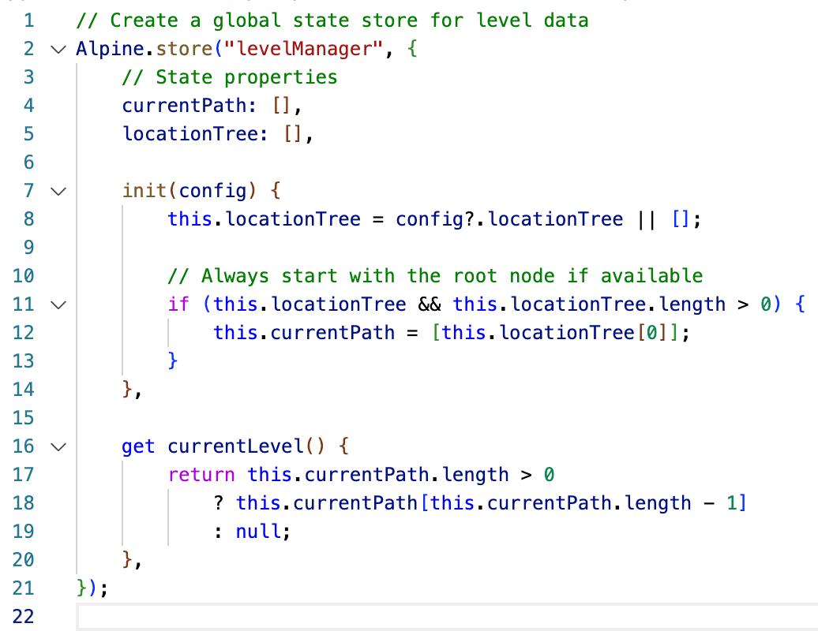Click the closing }); on line 21
The width and height of the screenshot is (818, 631).
click(x=92, y=588)
